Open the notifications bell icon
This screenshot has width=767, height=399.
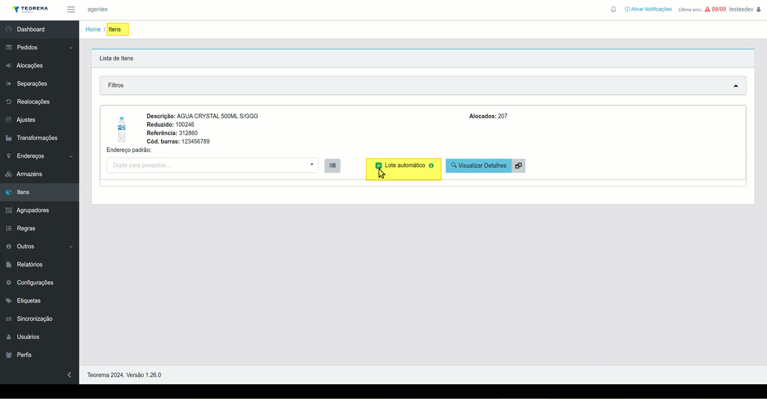coord(613,9)
